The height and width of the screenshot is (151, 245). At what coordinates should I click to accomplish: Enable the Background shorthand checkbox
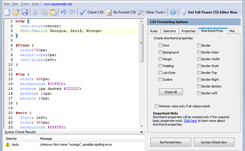[x=160, y=52]
